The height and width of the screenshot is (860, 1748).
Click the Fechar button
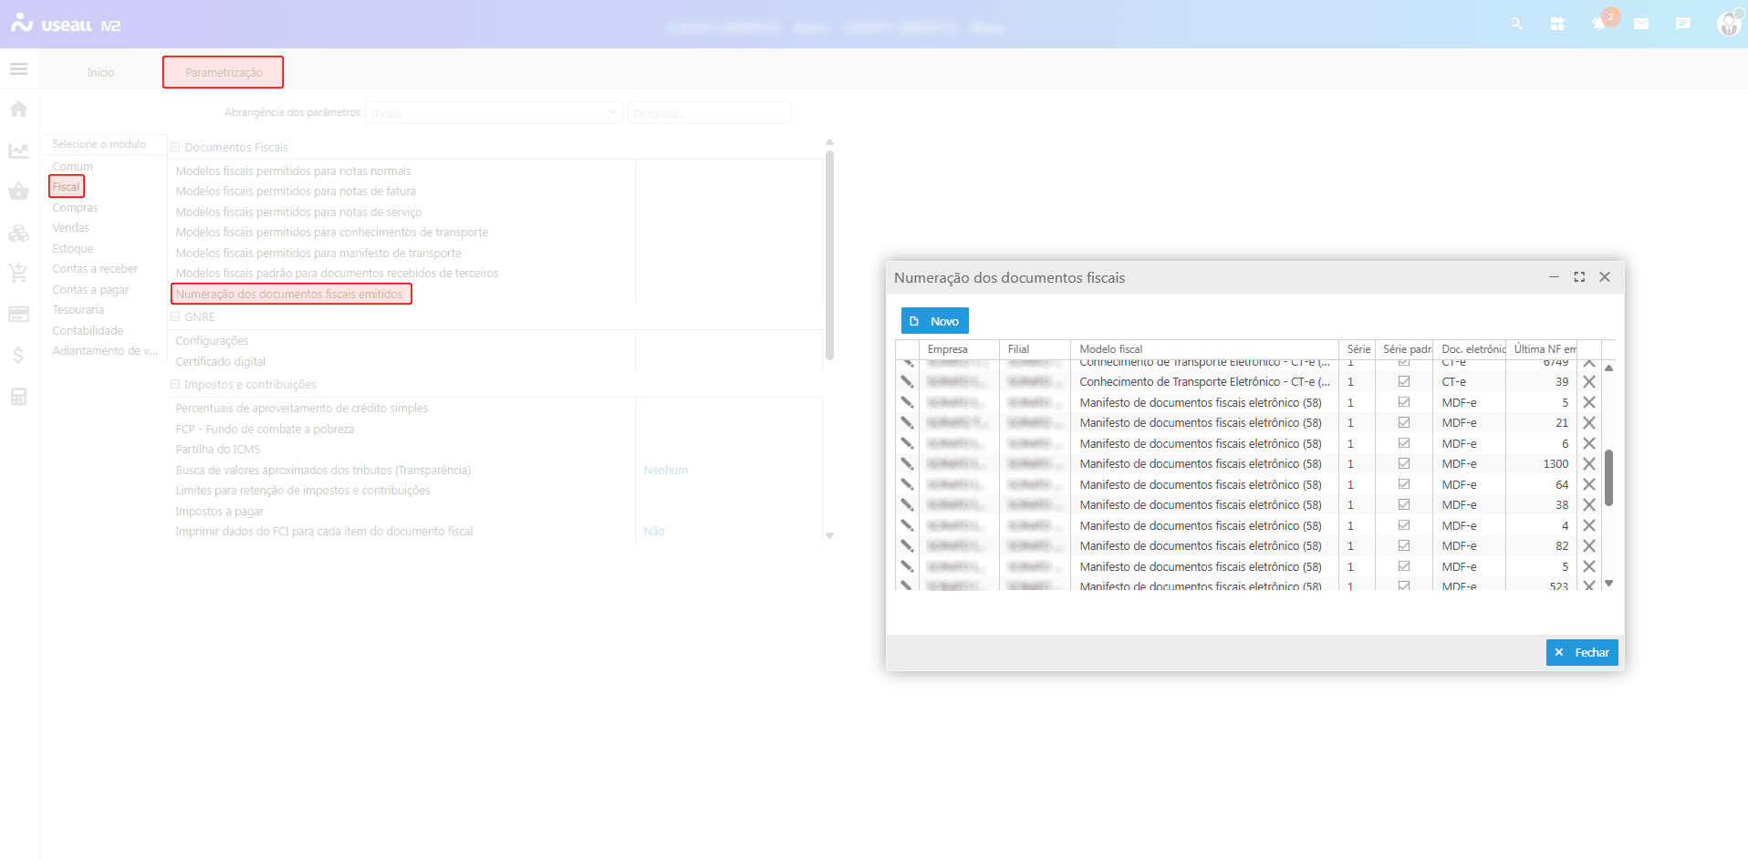point(1581,653)
